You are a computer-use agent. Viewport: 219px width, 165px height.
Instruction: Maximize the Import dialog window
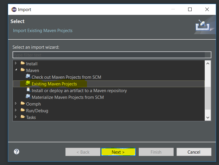(x=190, y=9)
